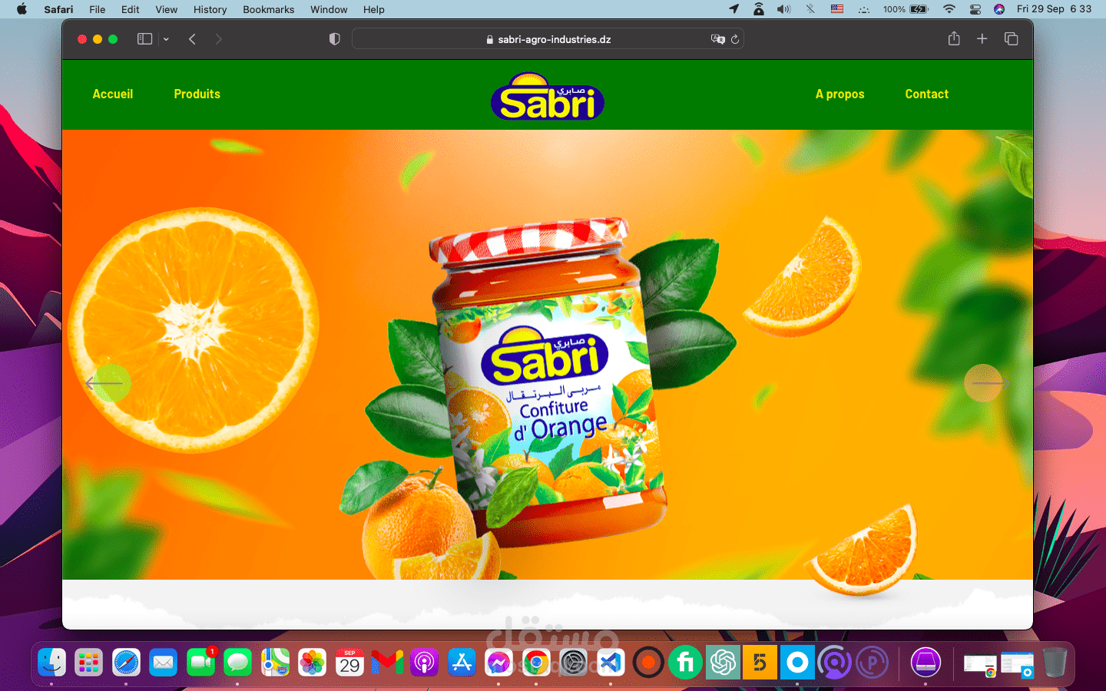The width and height of the screenshot is (1106, 691).
Task: Click the red close window button
Action: click(82, 39)
